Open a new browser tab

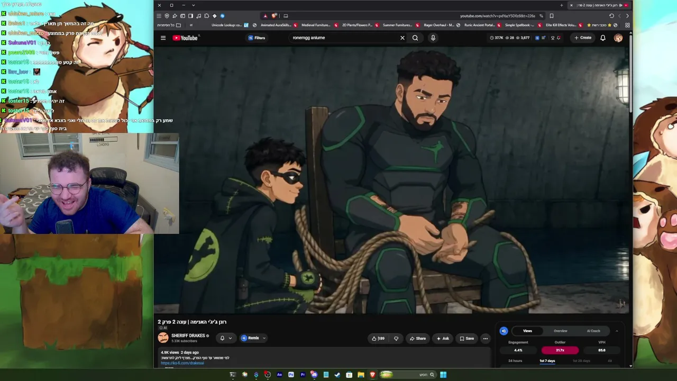(562, 5)
